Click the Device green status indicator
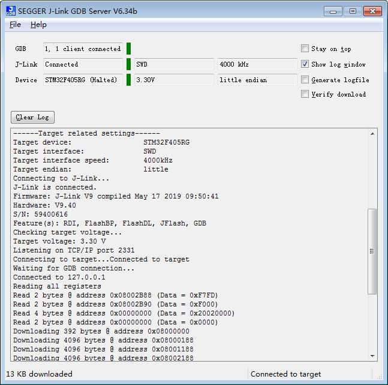The height and width of the screenshot is (385, 388). coord(128,80)
